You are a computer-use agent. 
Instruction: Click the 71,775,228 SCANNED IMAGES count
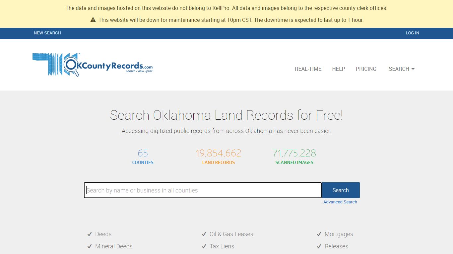pyautogui.click(x=294, y=157)
